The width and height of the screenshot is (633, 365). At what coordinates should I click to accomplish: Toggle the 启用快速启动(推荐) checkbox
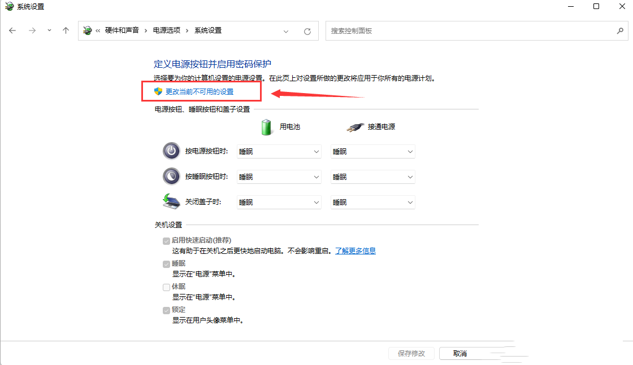tap(166, 240)
